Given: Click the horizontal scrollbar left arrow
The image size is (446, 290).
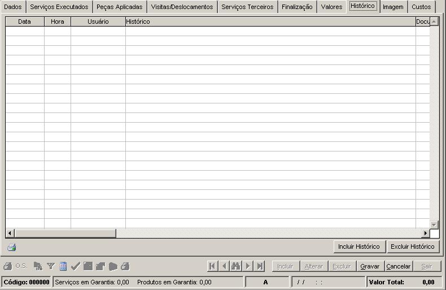Looking at the screenshot, I should tap(10, 233).
